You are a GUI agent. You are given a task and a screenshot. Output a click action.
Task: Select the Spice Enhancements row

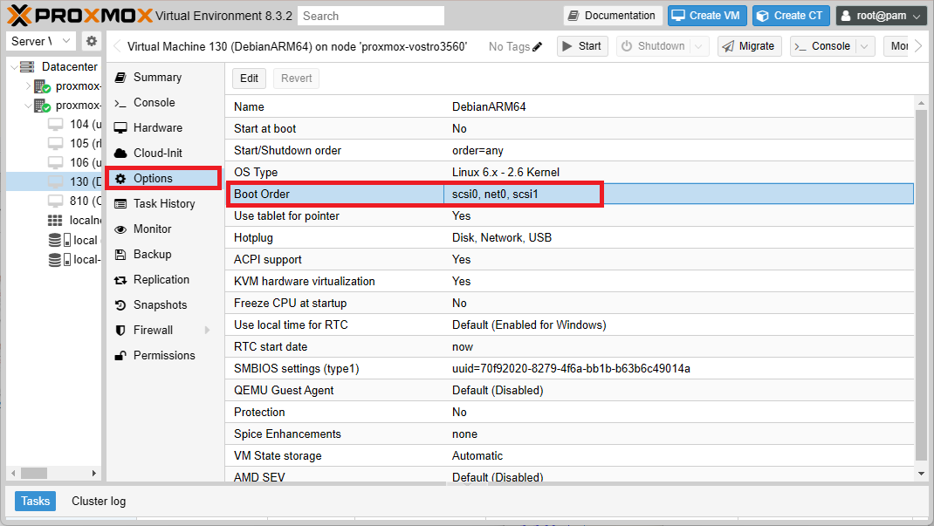pos(569,434)
